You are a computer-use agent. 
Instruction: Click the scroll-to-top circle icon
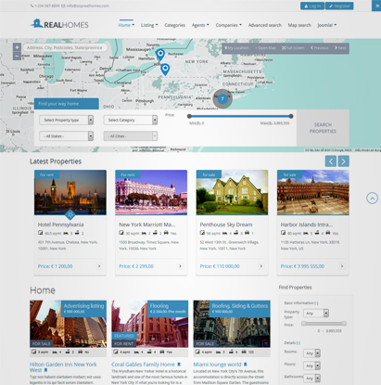click(x=372, y=198)
